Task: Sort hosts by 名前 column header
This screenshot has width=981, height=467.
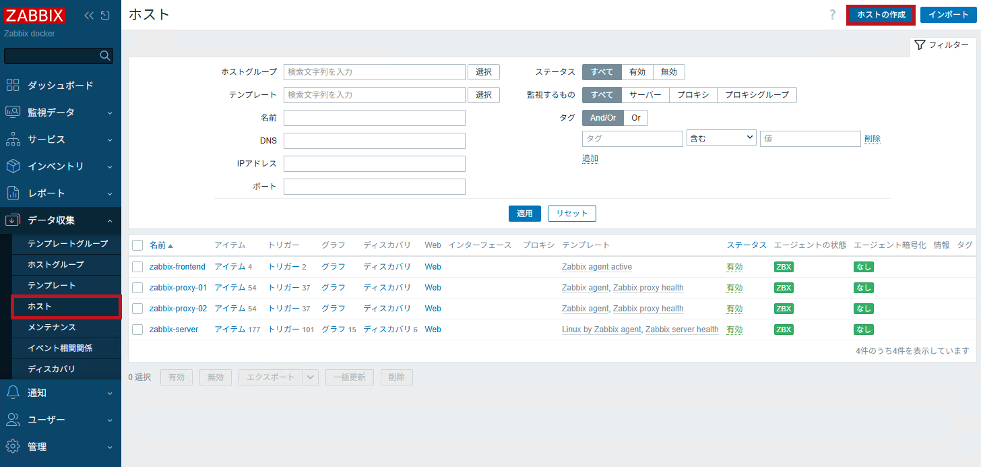Action: [x=161, y=245]
